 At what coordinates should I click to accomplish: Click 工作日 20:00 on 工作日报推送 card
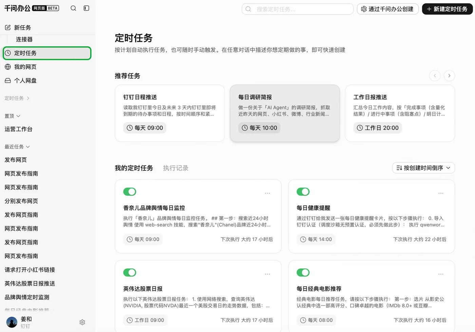pyautogui.click(x=378, y=128)
